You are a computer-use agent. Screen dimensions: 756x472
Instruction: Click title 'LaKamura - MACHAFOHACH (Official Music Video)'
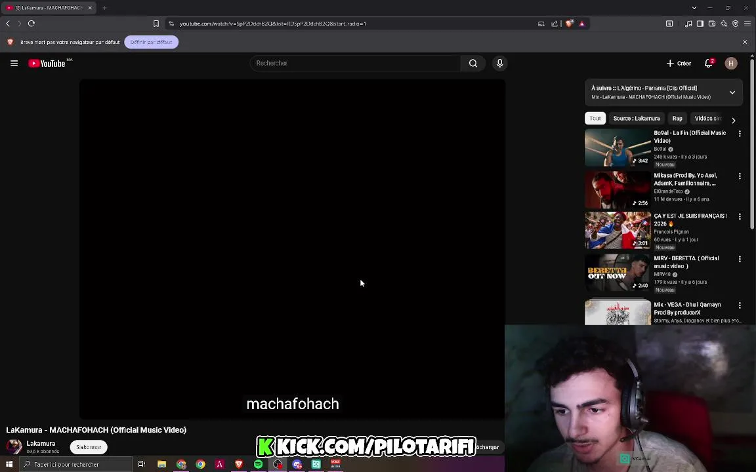96,429
